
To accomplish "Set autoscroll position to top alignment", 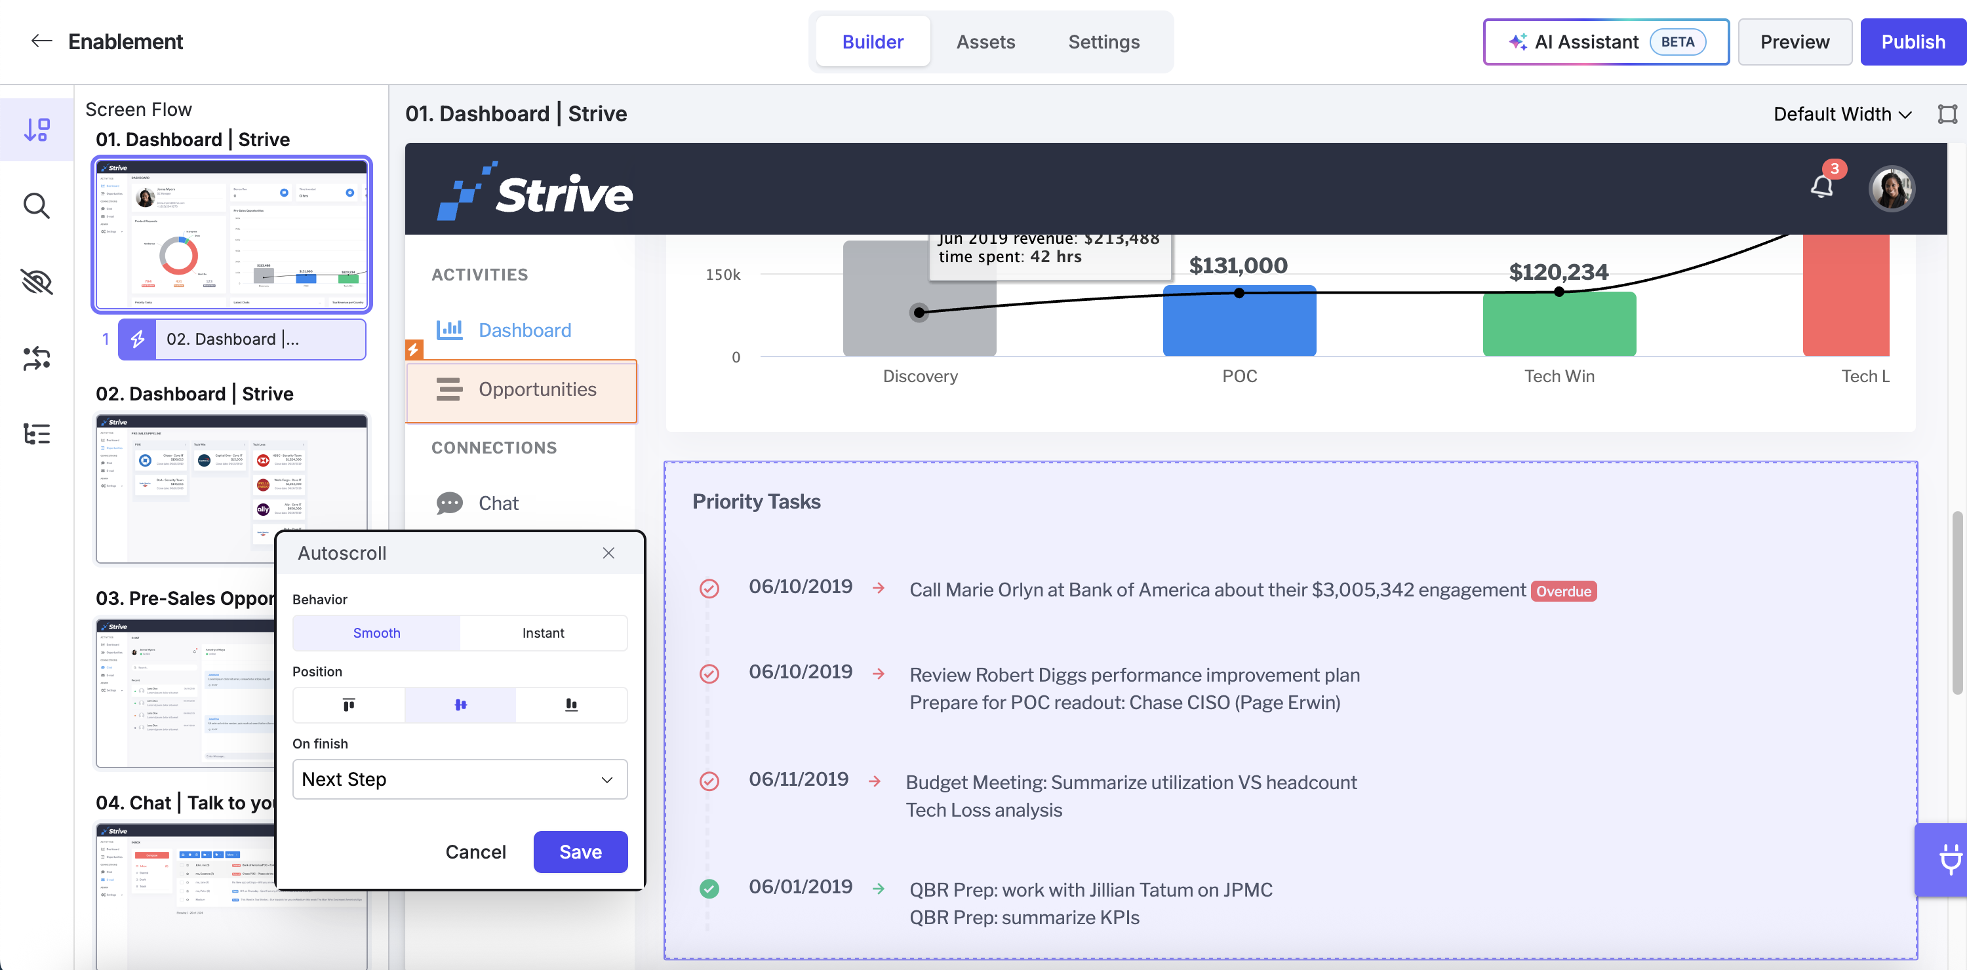I will coord(349,705).
